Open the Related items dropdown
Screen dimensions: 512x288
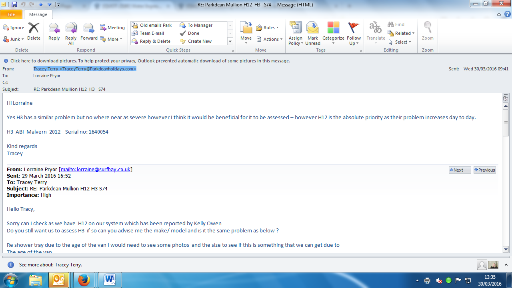[401, 33]
